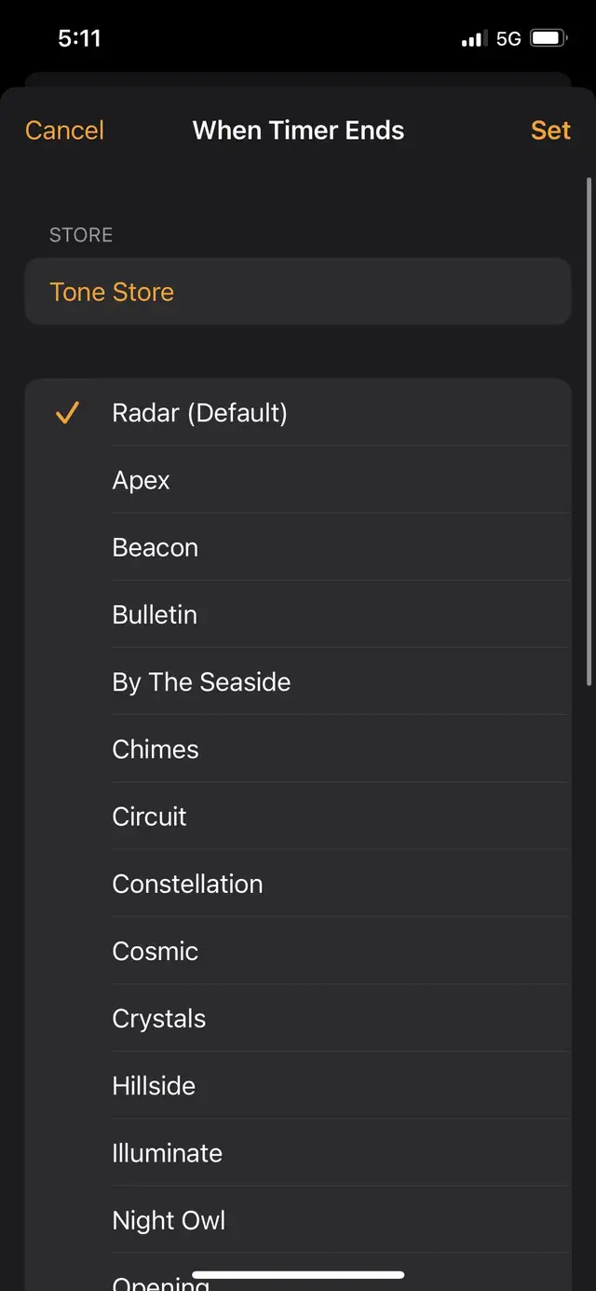596x1291 pixels.
Task: Cancel the When Timer Ends selection
Action: (x=63, y=130)
